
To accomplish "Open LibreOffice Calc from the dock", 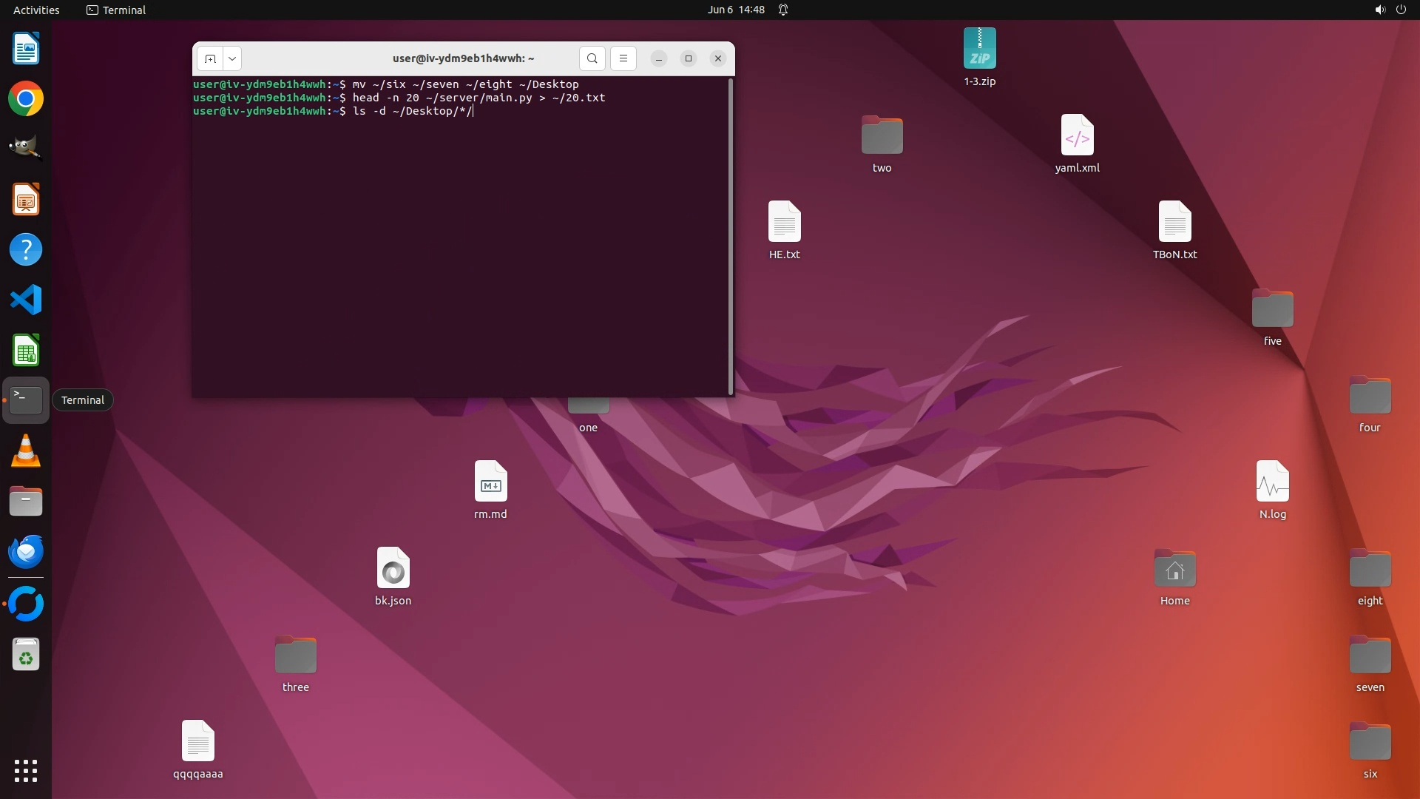I will tap(26, 350).
